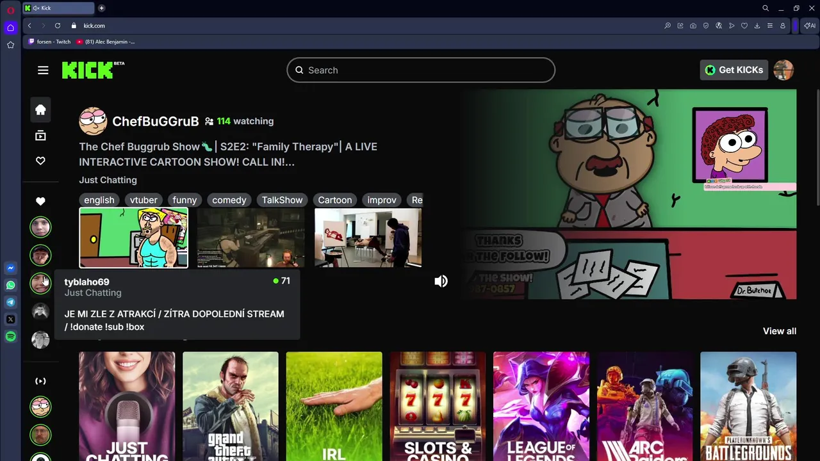Take a snapshot with camera toolbar icon
Screen dimensions: 820x461
click(693, 26)
